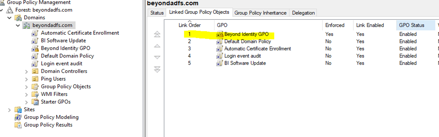Click the Group Policy Results icon

[18, 125]
